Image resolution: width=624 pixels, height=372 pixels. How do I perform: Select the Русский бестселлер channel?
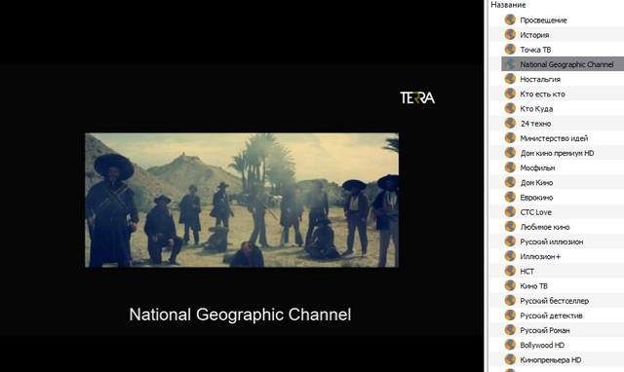(555, 301)
